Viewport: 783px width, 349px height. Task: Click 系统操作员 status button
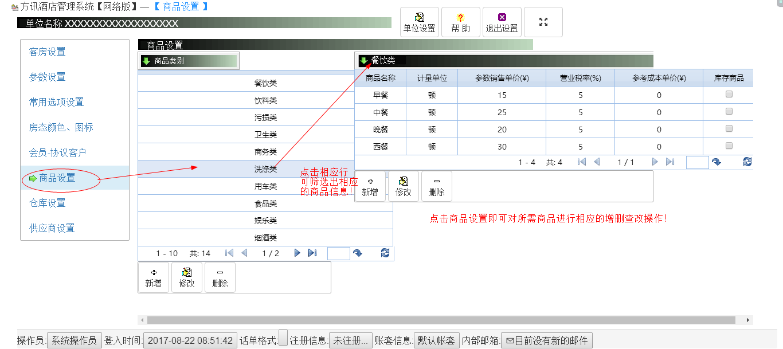pyautogui.click(x=75, y=340)
